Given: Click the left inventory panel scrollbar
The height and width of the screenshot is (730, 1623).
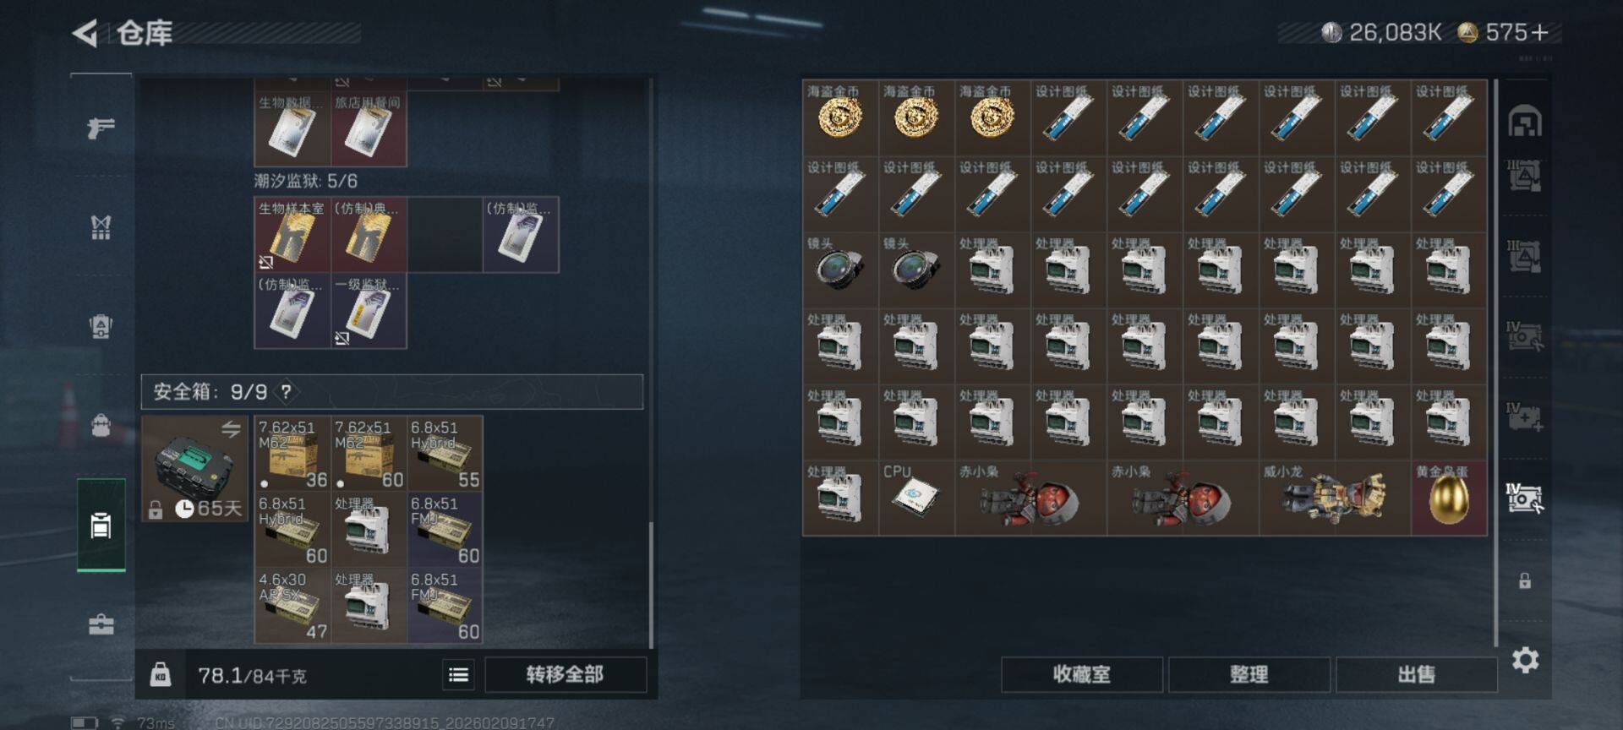Looking at the screenshot, I should [650, 585].
